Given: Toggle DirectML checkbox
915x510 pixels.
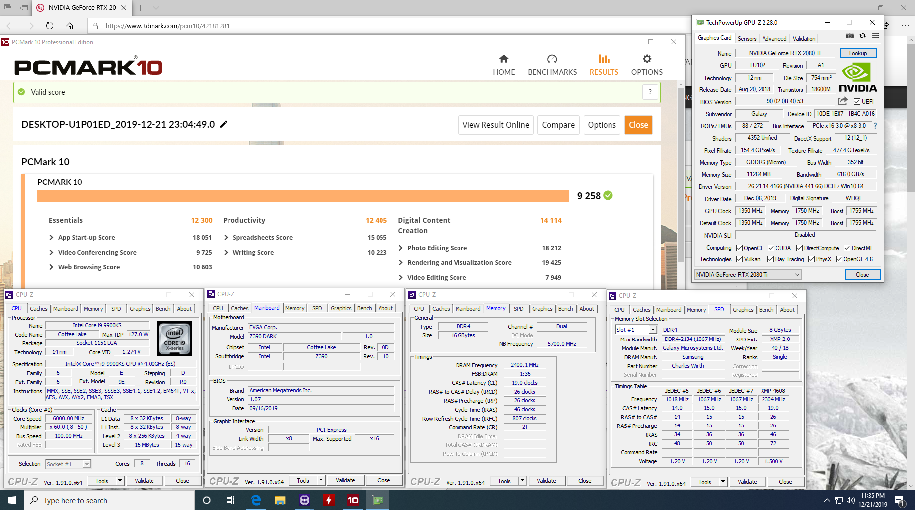Looking at the screenshot, I should (847, 248).
